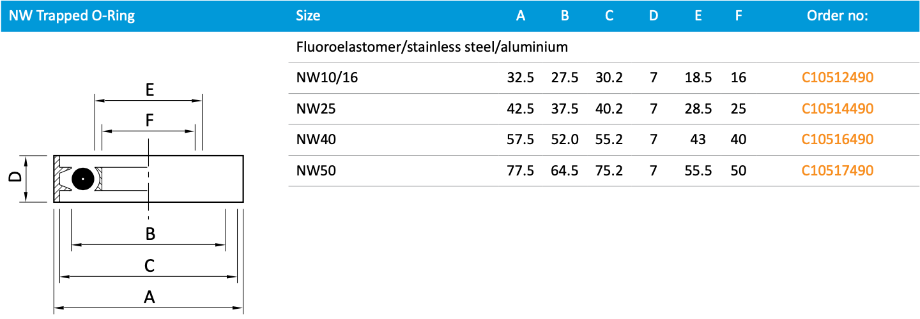The height and width of the screenshot is (319, 920).
Task: Click dimension label A at the drawing bottom
Action: tap(149, 297)
